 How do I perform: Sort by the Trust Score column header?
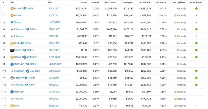coord(196,2)
